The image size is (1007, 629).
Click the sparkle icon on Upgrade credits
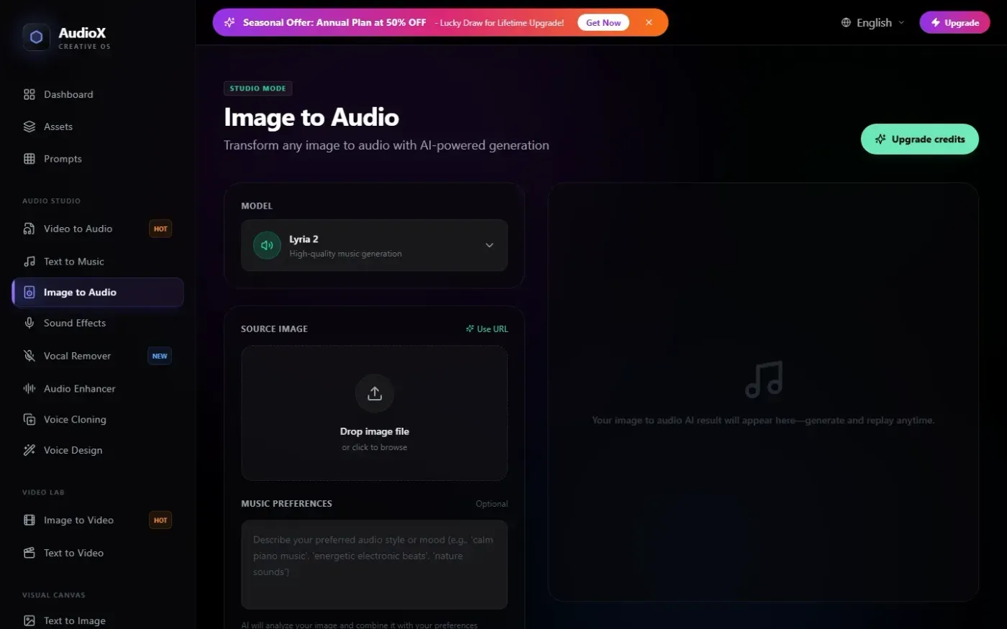pos(880,139)
